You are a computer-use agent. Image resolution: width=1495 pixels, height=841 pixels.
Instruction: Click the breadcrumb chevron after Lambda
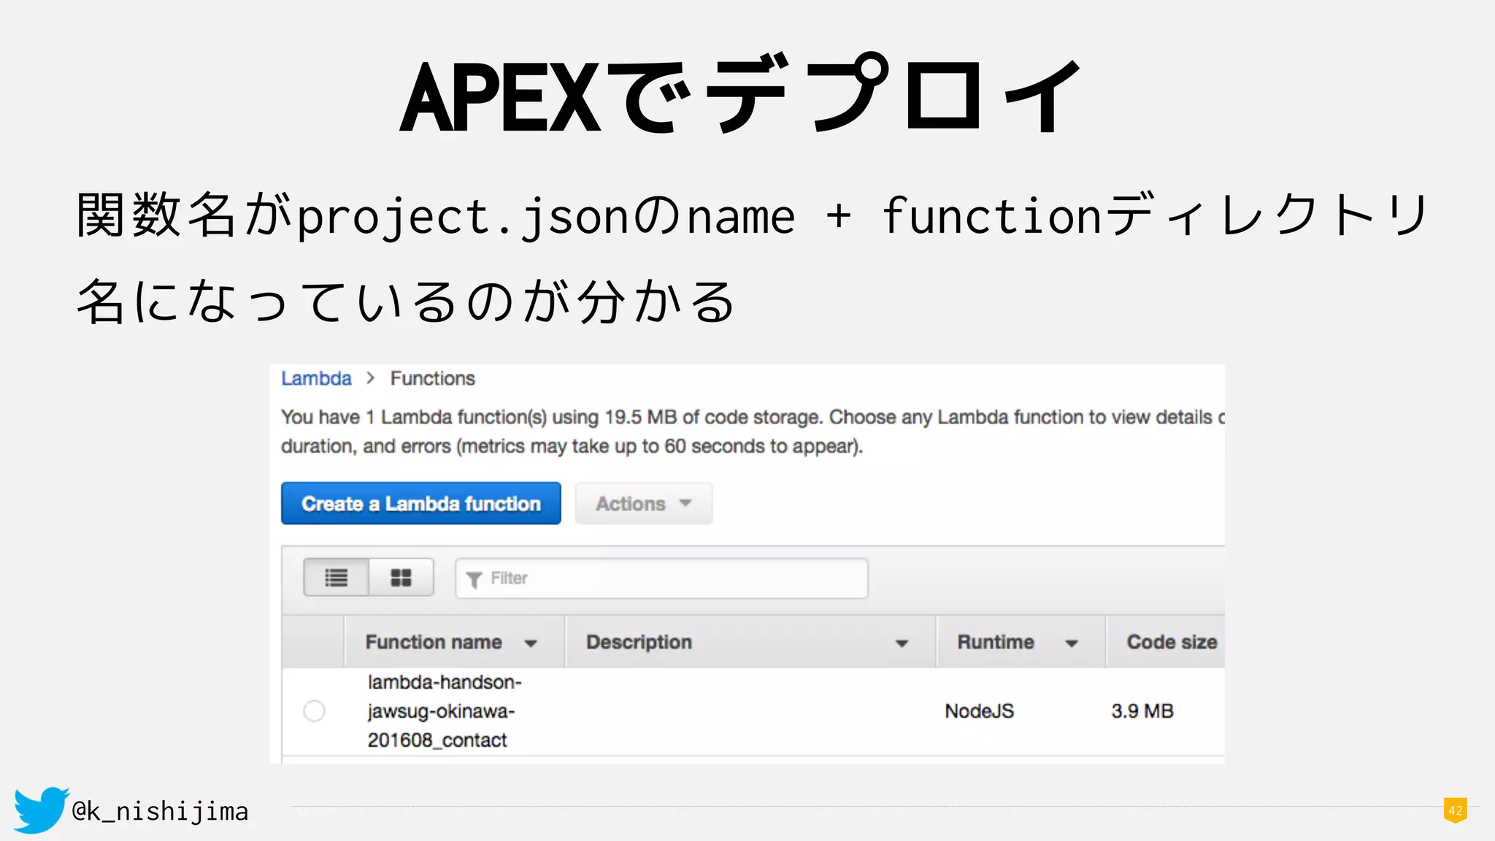tap(371, 378)
